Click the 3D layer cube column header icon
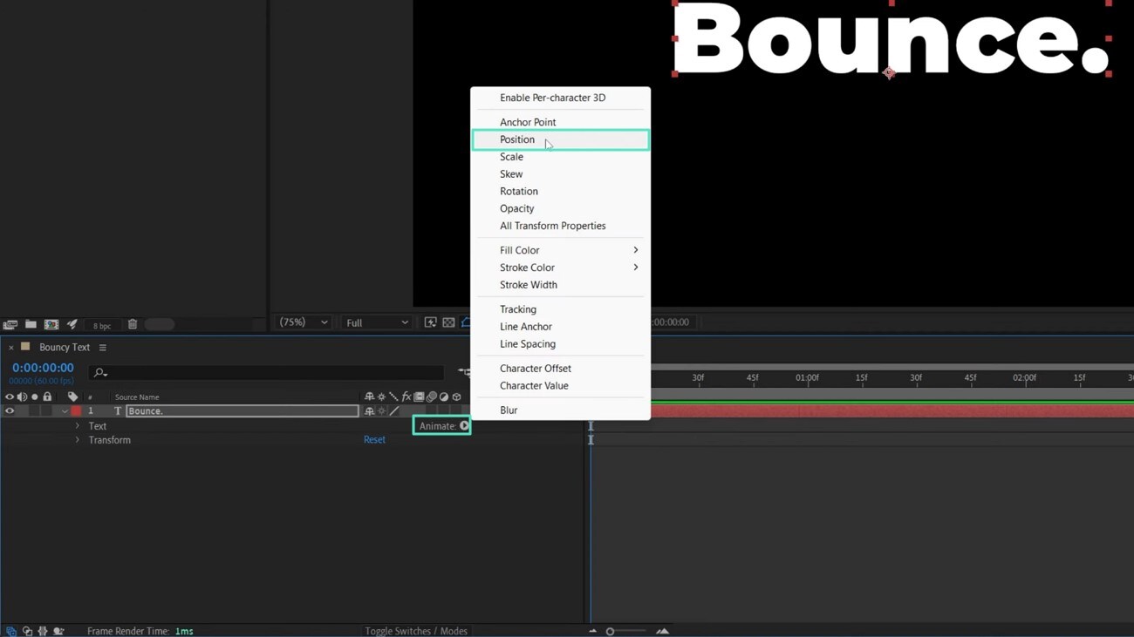Screen dimensions: 1134x637 456,397
